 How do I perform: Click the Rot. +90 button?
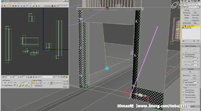coord(66,81)
